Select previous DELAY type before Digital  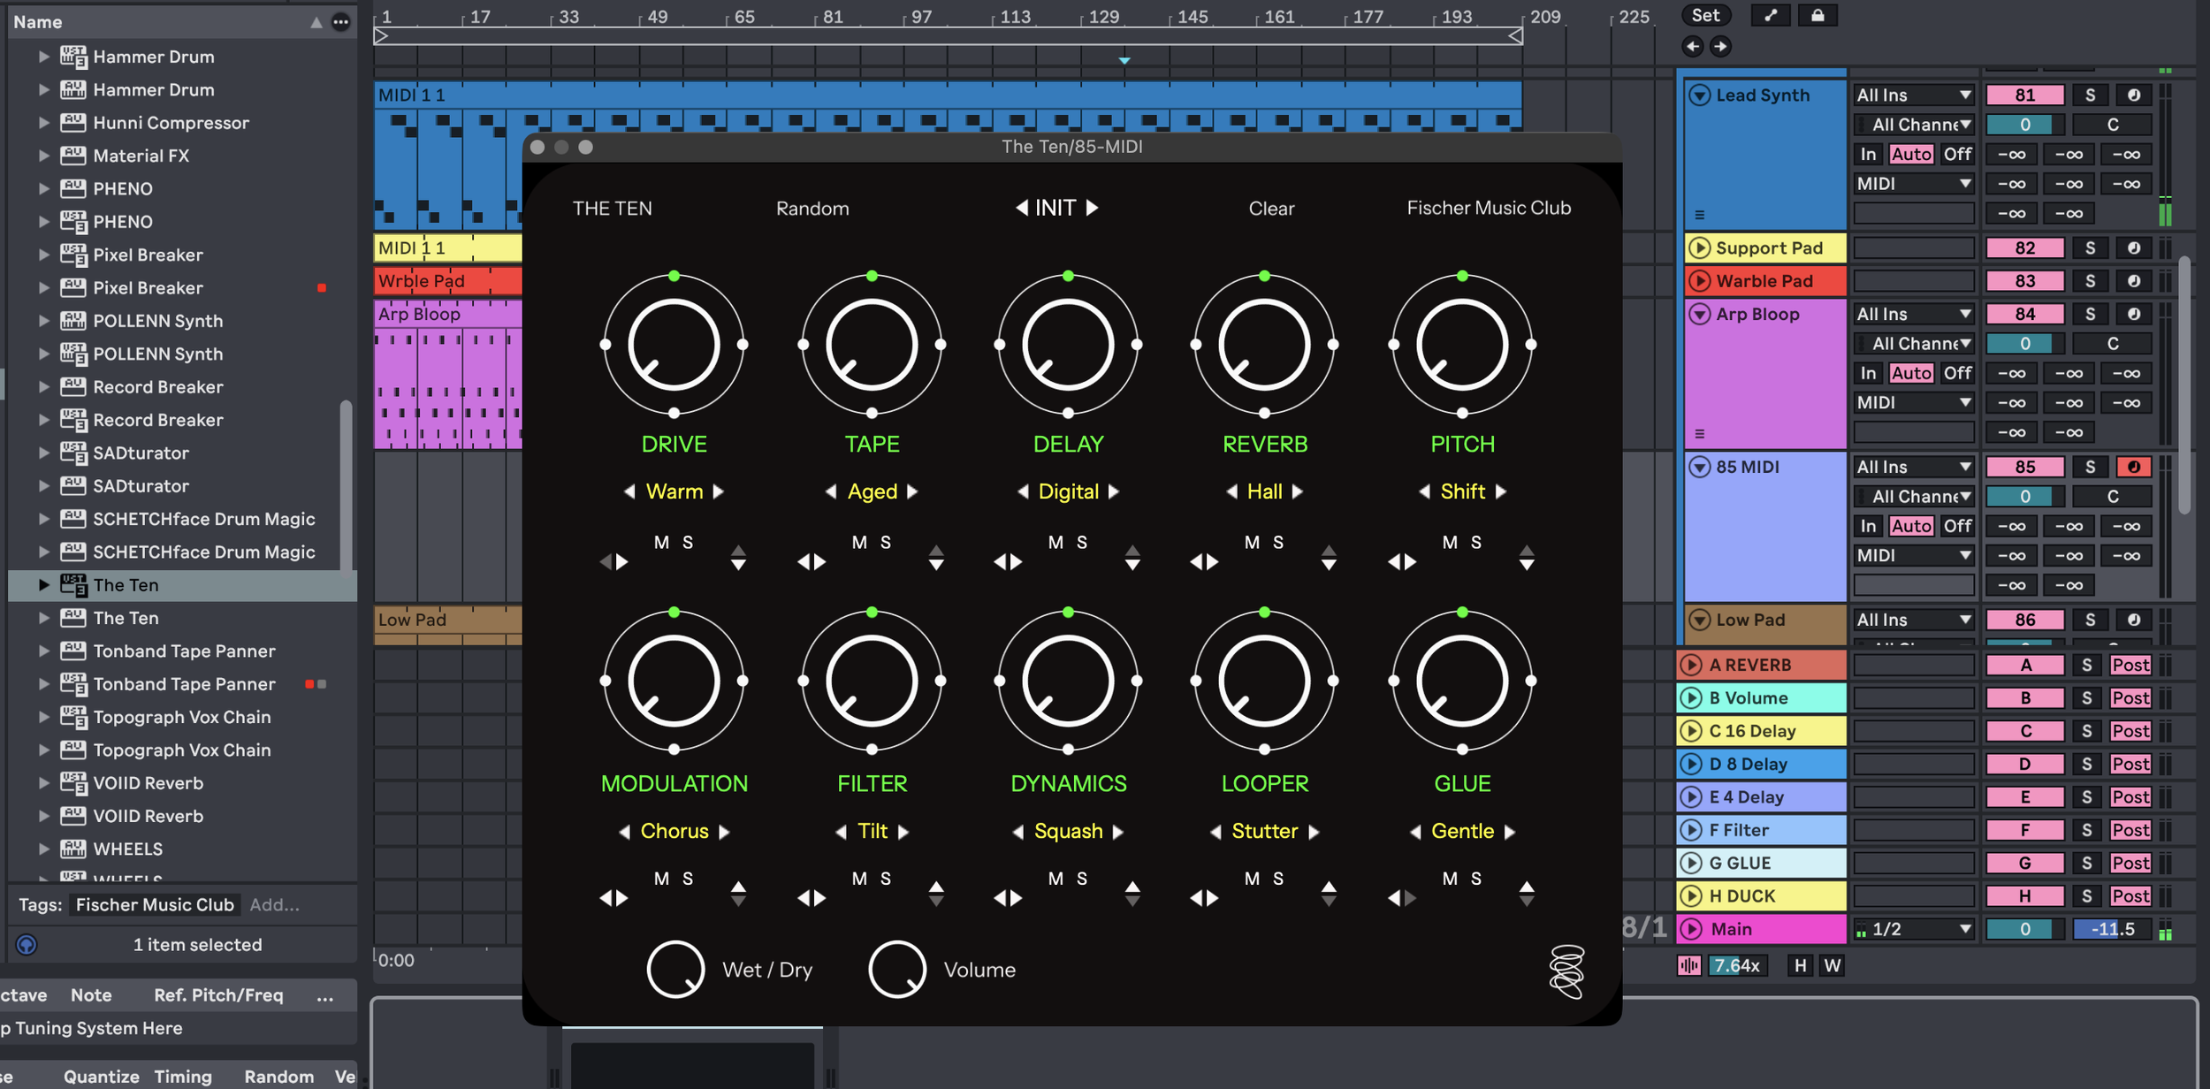(1023, 491)
